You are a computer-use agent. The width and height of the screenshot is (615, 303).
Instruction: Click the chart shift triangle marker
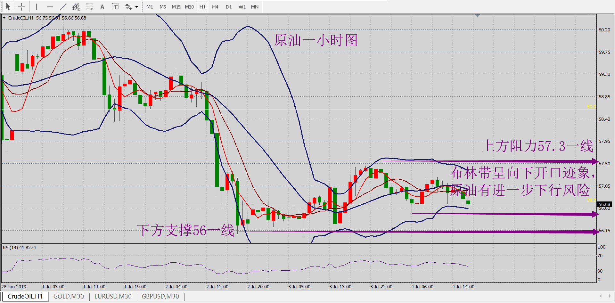[477, 16]
